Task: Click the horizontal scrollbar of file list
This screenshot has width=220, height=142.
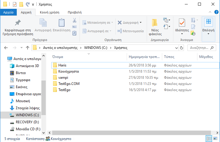Action: 131,133
